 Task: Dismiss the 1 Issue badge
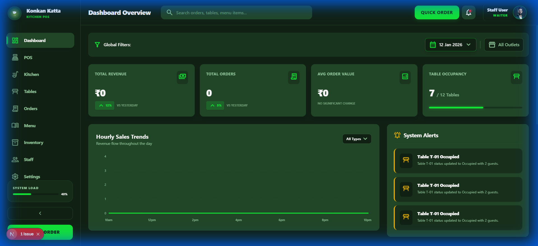point(38,234)
